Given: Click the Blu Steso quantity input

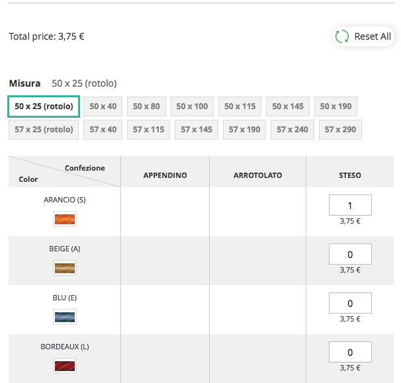Looking at the screenshot, I should (350, 304).
